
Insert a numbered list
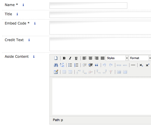pyautogui.click(x=76, y=65)
